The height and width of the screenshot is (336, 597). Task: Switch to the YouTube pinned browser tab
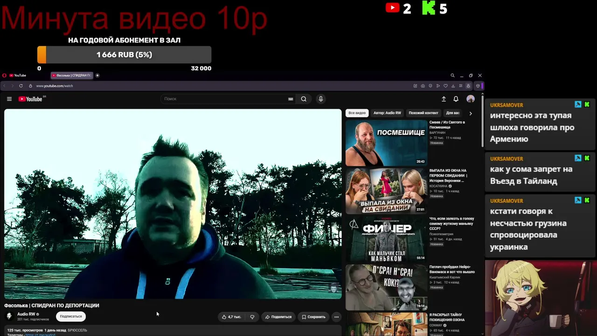click(18, 75)
